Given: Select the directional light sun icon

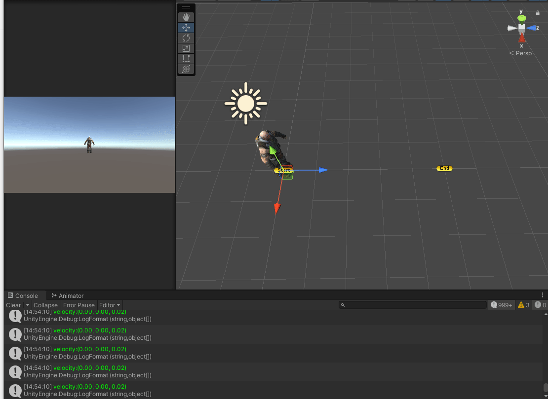Looking at the screenshot, I should click(x=246, y=104).
